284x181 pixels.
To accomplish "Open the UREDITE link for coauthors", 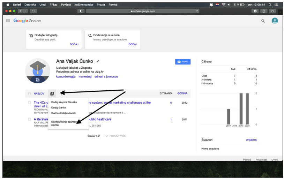I will click(x=251, y=140).
